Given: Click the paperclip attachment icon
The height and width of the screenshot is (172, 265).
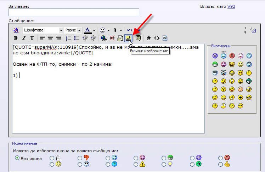Looking at the screenshot, I should pos(115,30).
